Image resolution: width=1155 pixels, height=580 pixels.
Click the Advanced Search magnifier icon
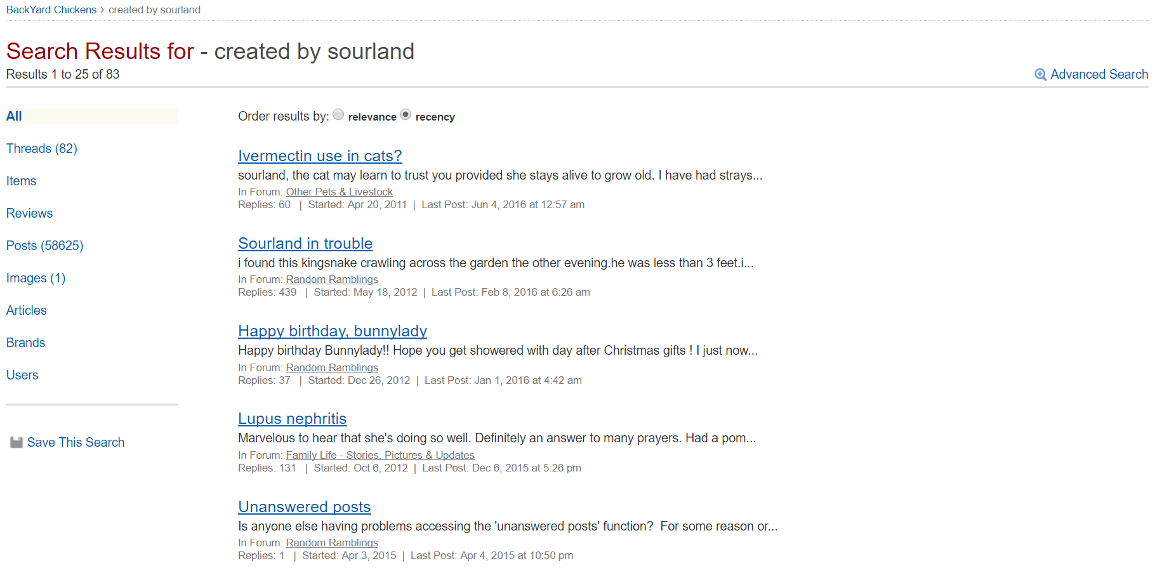[x=1040, y=75]
